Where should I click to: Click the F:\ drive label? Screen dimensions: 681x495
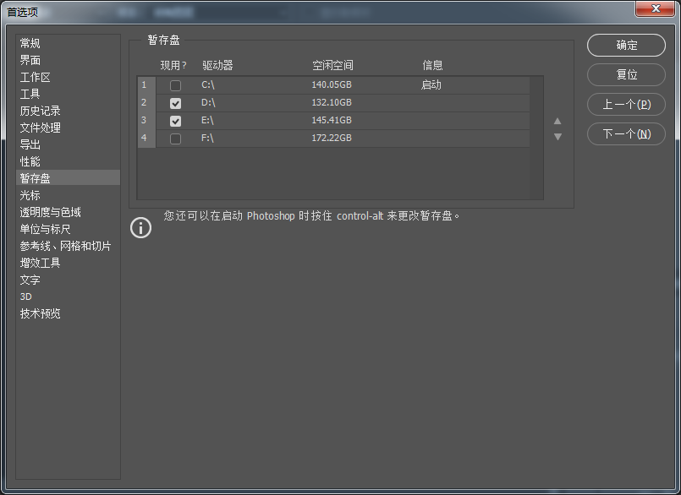click(x=207, y=138)
